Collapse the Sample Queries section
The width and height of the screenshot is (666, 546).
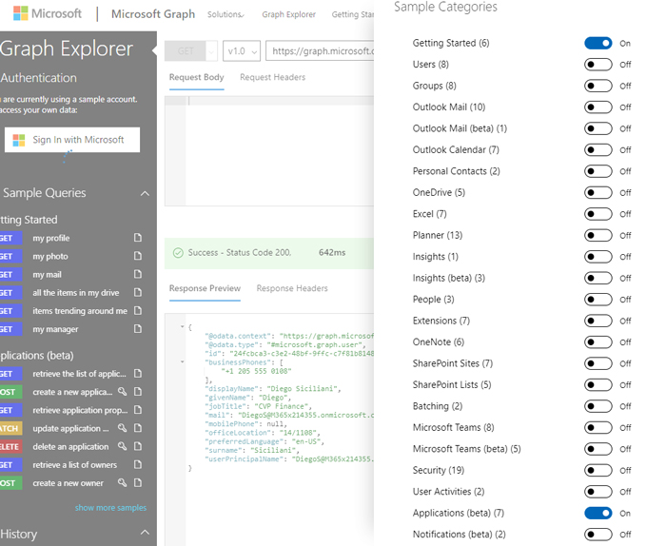tap(145, 194)
